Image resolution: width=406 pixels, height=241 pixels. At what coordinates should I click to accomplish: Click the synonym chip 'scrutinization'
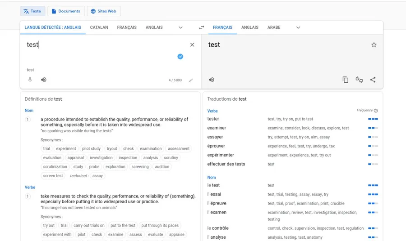tap(55, 167)
